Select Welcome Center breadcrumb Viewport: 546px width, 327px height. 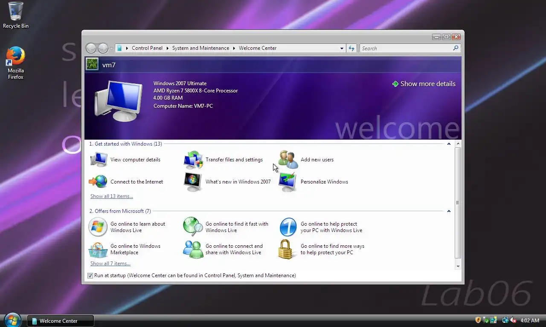pyautogui.click(x=258, y=48)
